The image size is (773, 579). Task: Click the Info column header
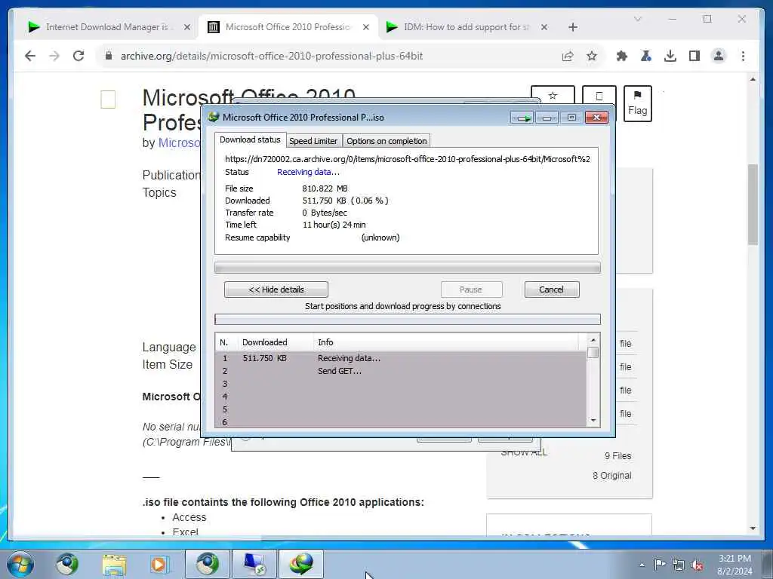tap(446, 342)
